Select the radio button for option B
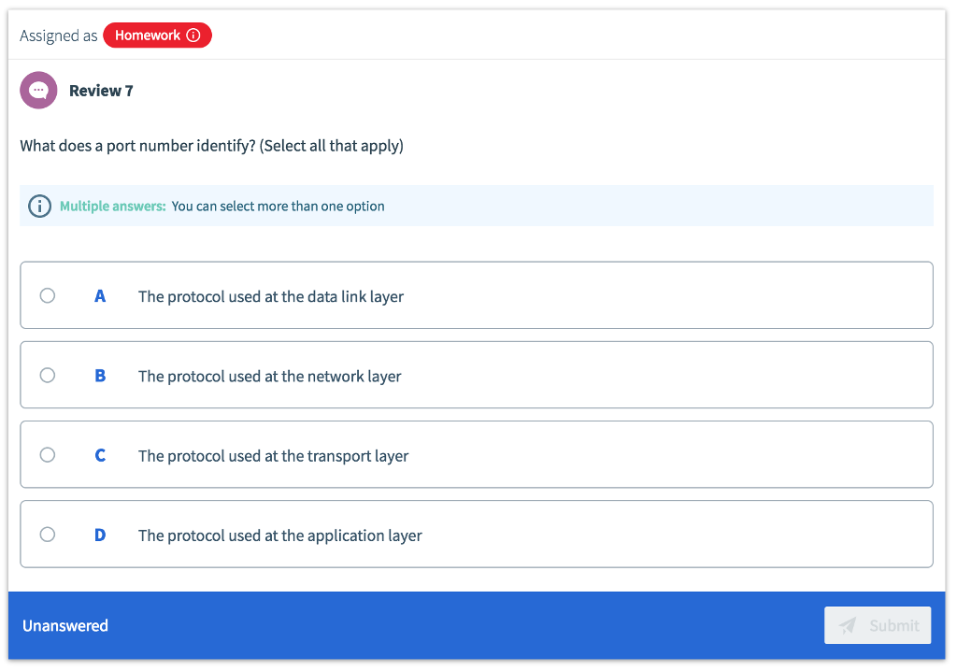This screenshot has height=671, width=957. [x=48, y=375]
